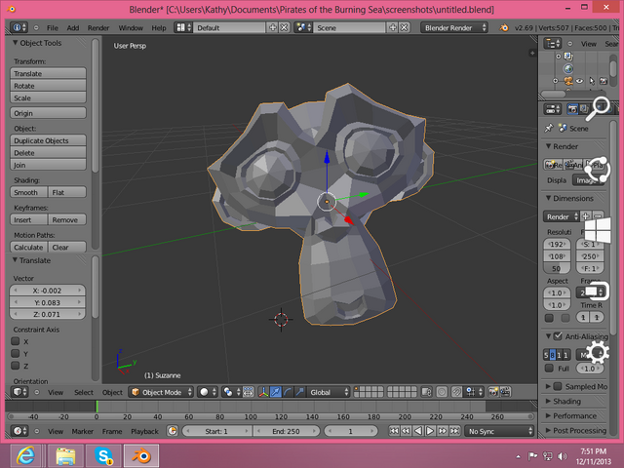The height and width of the screenshot is (468, 624).
Task: Click the scene browse icon in header
Action: [303, 27]
